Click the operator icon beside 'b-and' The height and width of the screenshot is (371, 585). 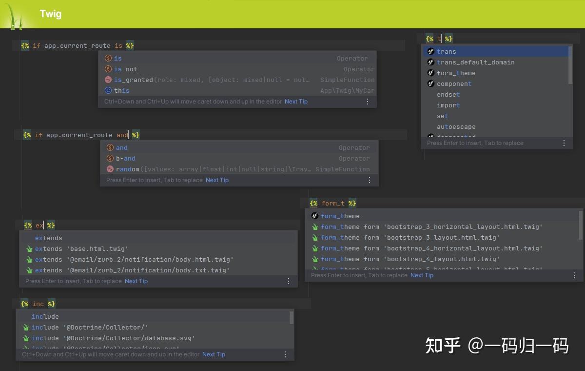(110, 158)
